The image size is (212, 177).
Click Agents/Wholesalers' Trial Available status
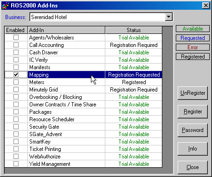click(x=134, y=38)
